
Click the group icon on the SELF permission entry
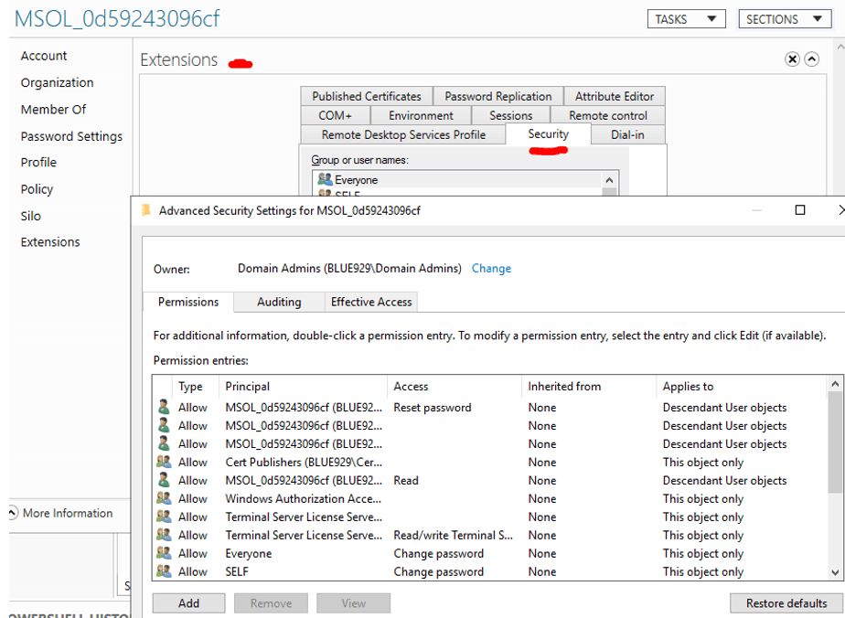(164, 572)
